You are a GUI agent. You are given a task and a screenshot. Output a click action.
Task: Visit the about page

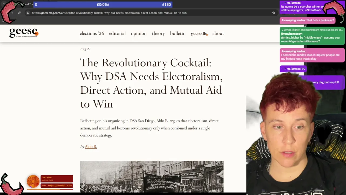[218, 33]
